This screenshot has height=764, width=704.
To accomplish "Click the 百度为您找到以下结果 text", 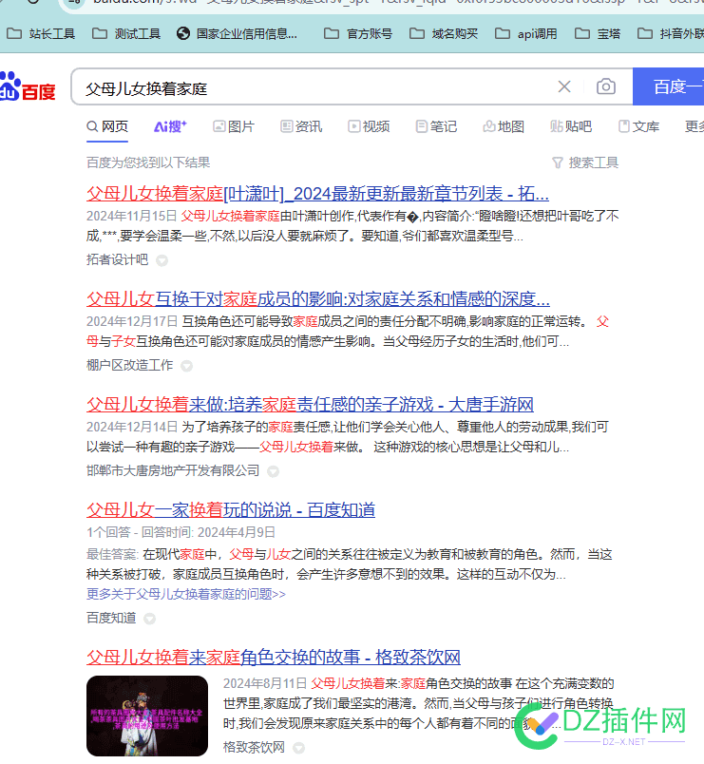I will pyautogui.click(x=148, y=162).
